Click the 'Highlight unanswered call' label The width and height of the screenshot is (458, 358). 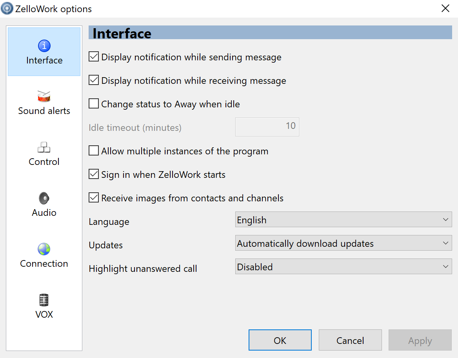pyautogui.click(x=143, y=268)
